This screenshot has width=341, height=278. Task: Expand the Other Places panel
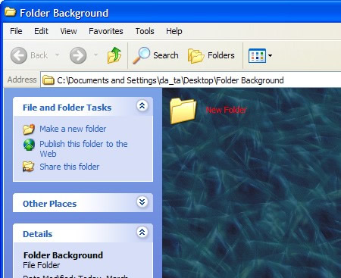pyautogui.click(x=142, y=201)
